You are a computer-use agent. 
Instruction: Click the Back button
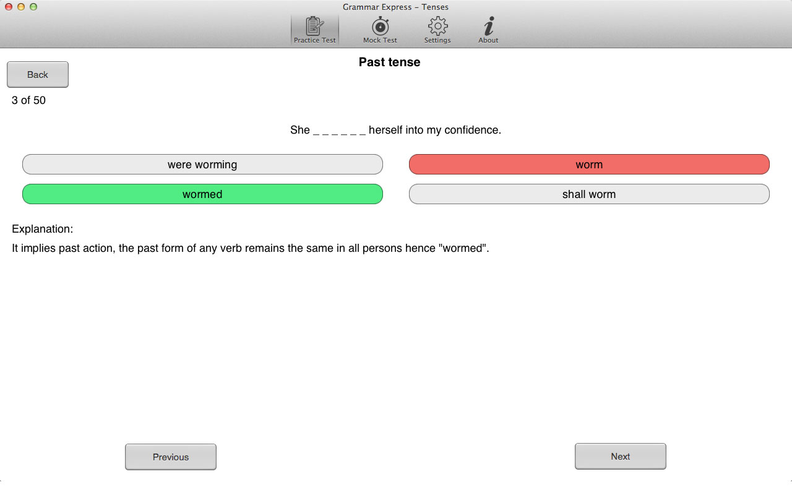[x=38, y=75]
